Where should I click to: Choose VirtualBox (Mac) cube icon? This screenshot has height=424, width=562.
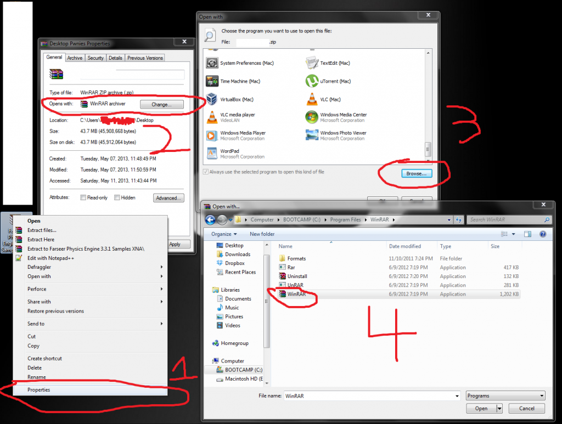(212, 99)
